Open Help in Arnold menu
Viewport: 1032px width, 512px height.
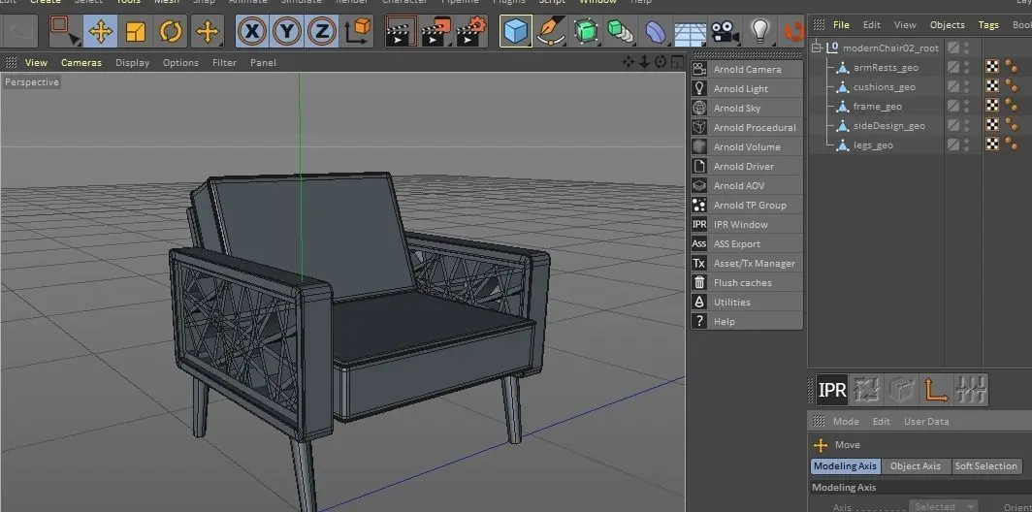tap(747, 322)
